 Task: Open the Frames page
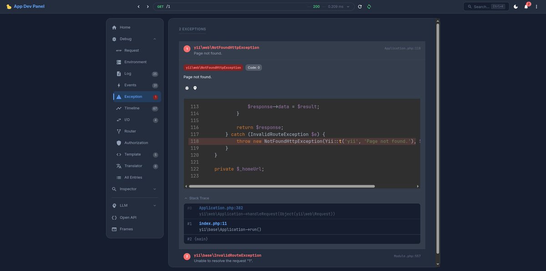[x=135, y=229]
